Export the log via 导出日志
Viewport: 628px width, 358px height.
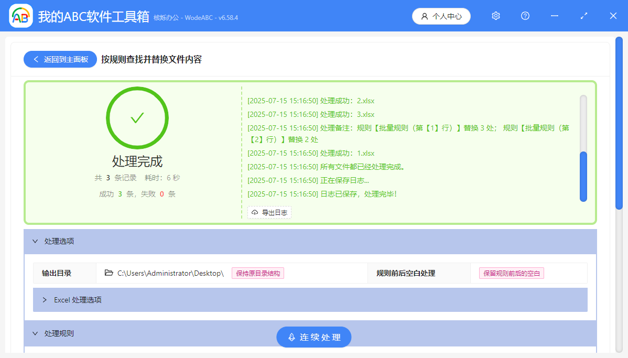point(269,212)
